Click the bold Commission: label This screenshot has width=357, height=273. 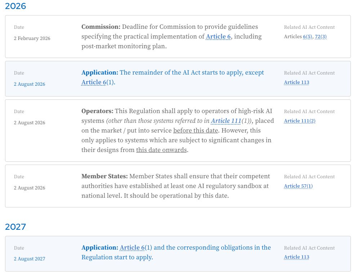(101, 27)
